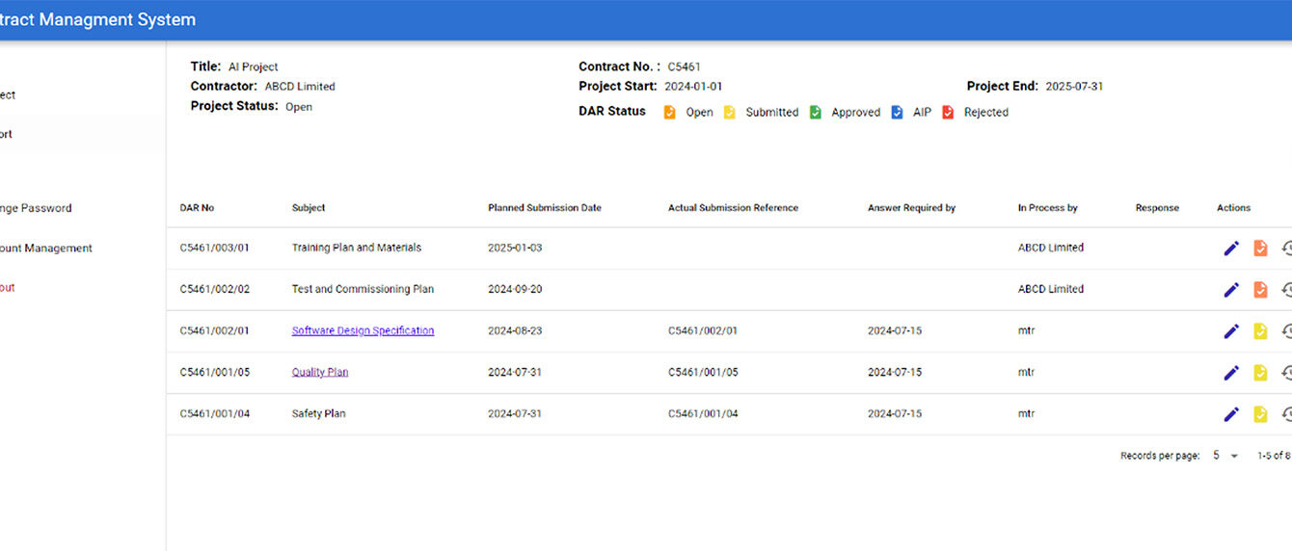Click the orange document icon for C5461/003/01
Screen dimensions: 1292x551
pyautogui.click(x=1259, y=249)
